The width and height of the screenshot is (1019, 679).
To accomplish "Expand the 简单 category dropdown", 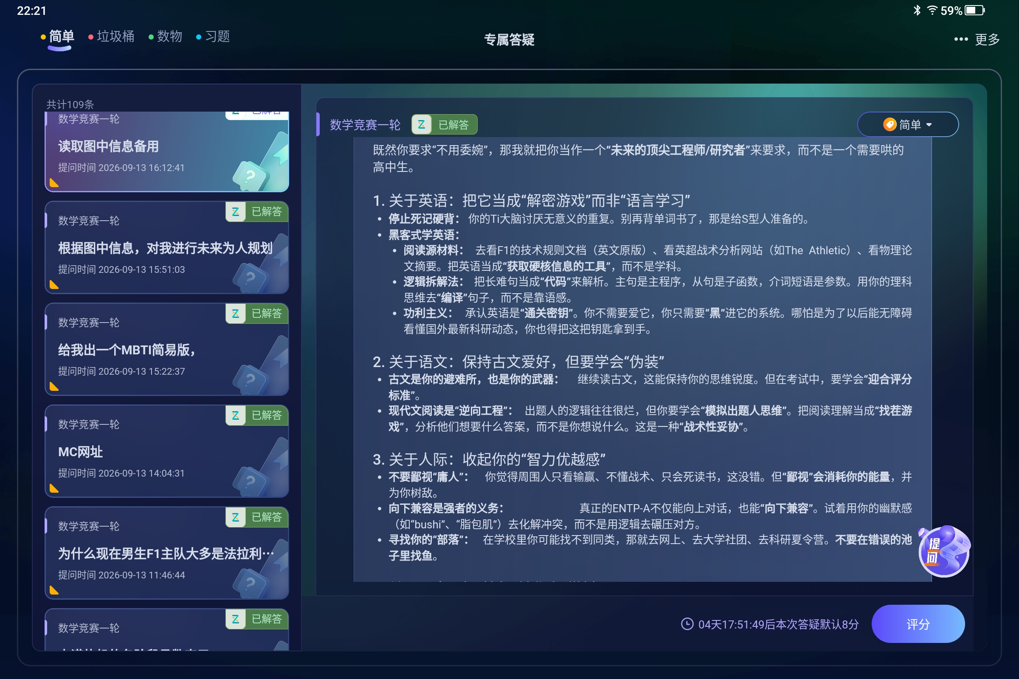I will click(x=908, y=124).
